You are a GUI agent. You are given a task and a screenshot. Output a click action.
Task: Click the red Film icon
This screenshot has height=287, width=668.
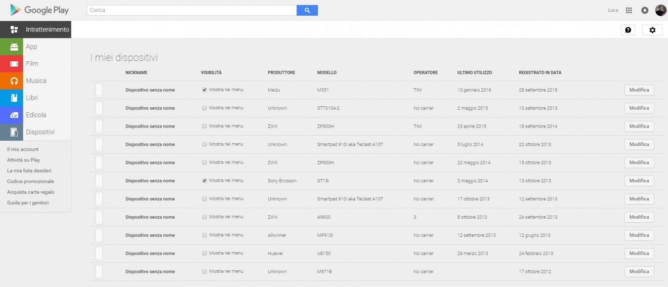pos(14,64)
